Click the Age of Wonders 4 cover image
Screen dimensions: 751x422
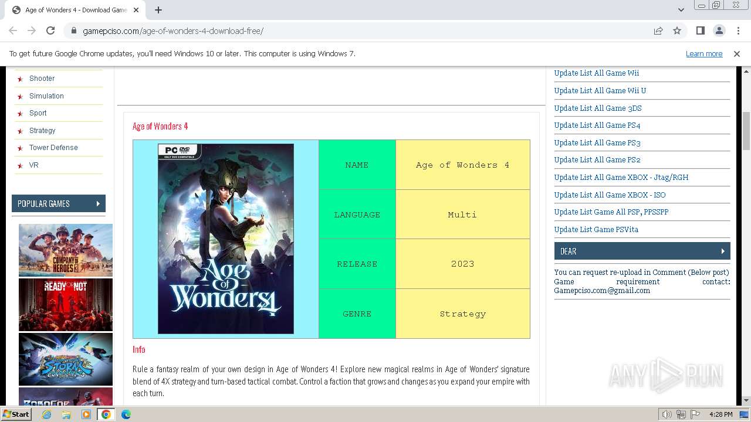(226, 239)
